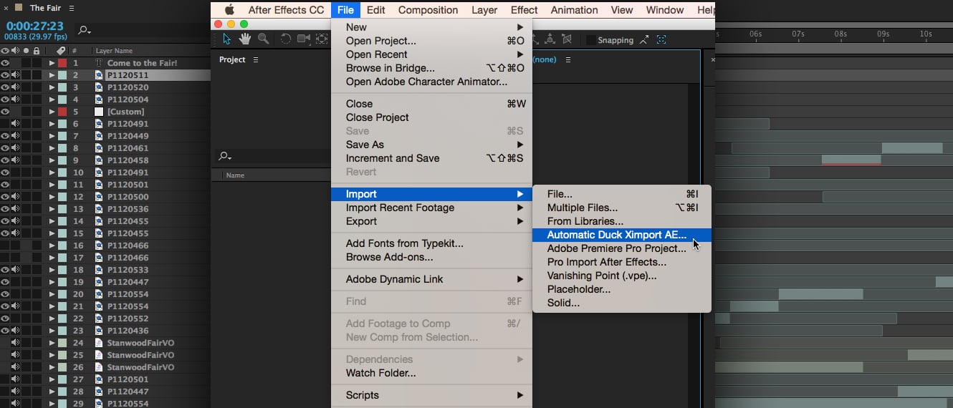Click the text layer icon of layer 1
953x408 pixels.
99,63
